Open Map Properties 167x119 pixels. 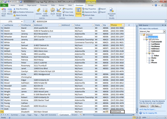(x=89, y=9)
